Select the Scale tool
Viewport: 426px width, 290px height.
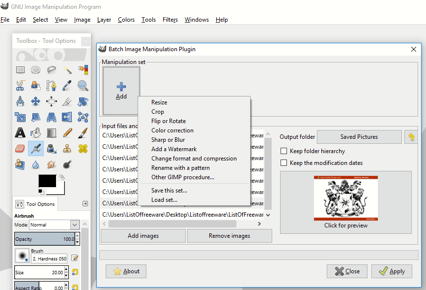(x=20, y=117)
